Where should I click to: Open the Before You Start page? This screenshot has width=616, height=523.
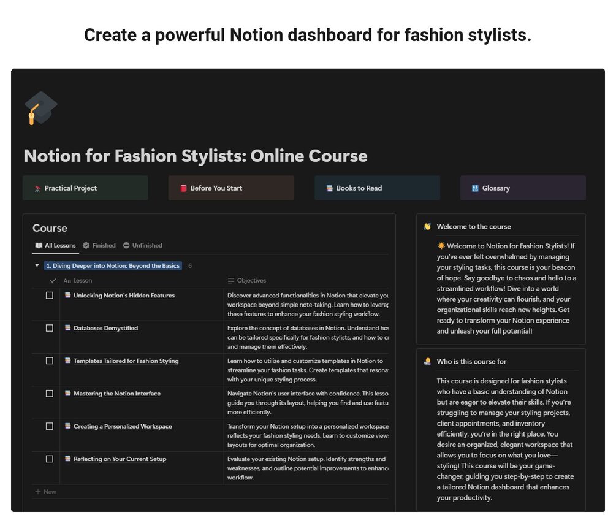coord(231,188)
